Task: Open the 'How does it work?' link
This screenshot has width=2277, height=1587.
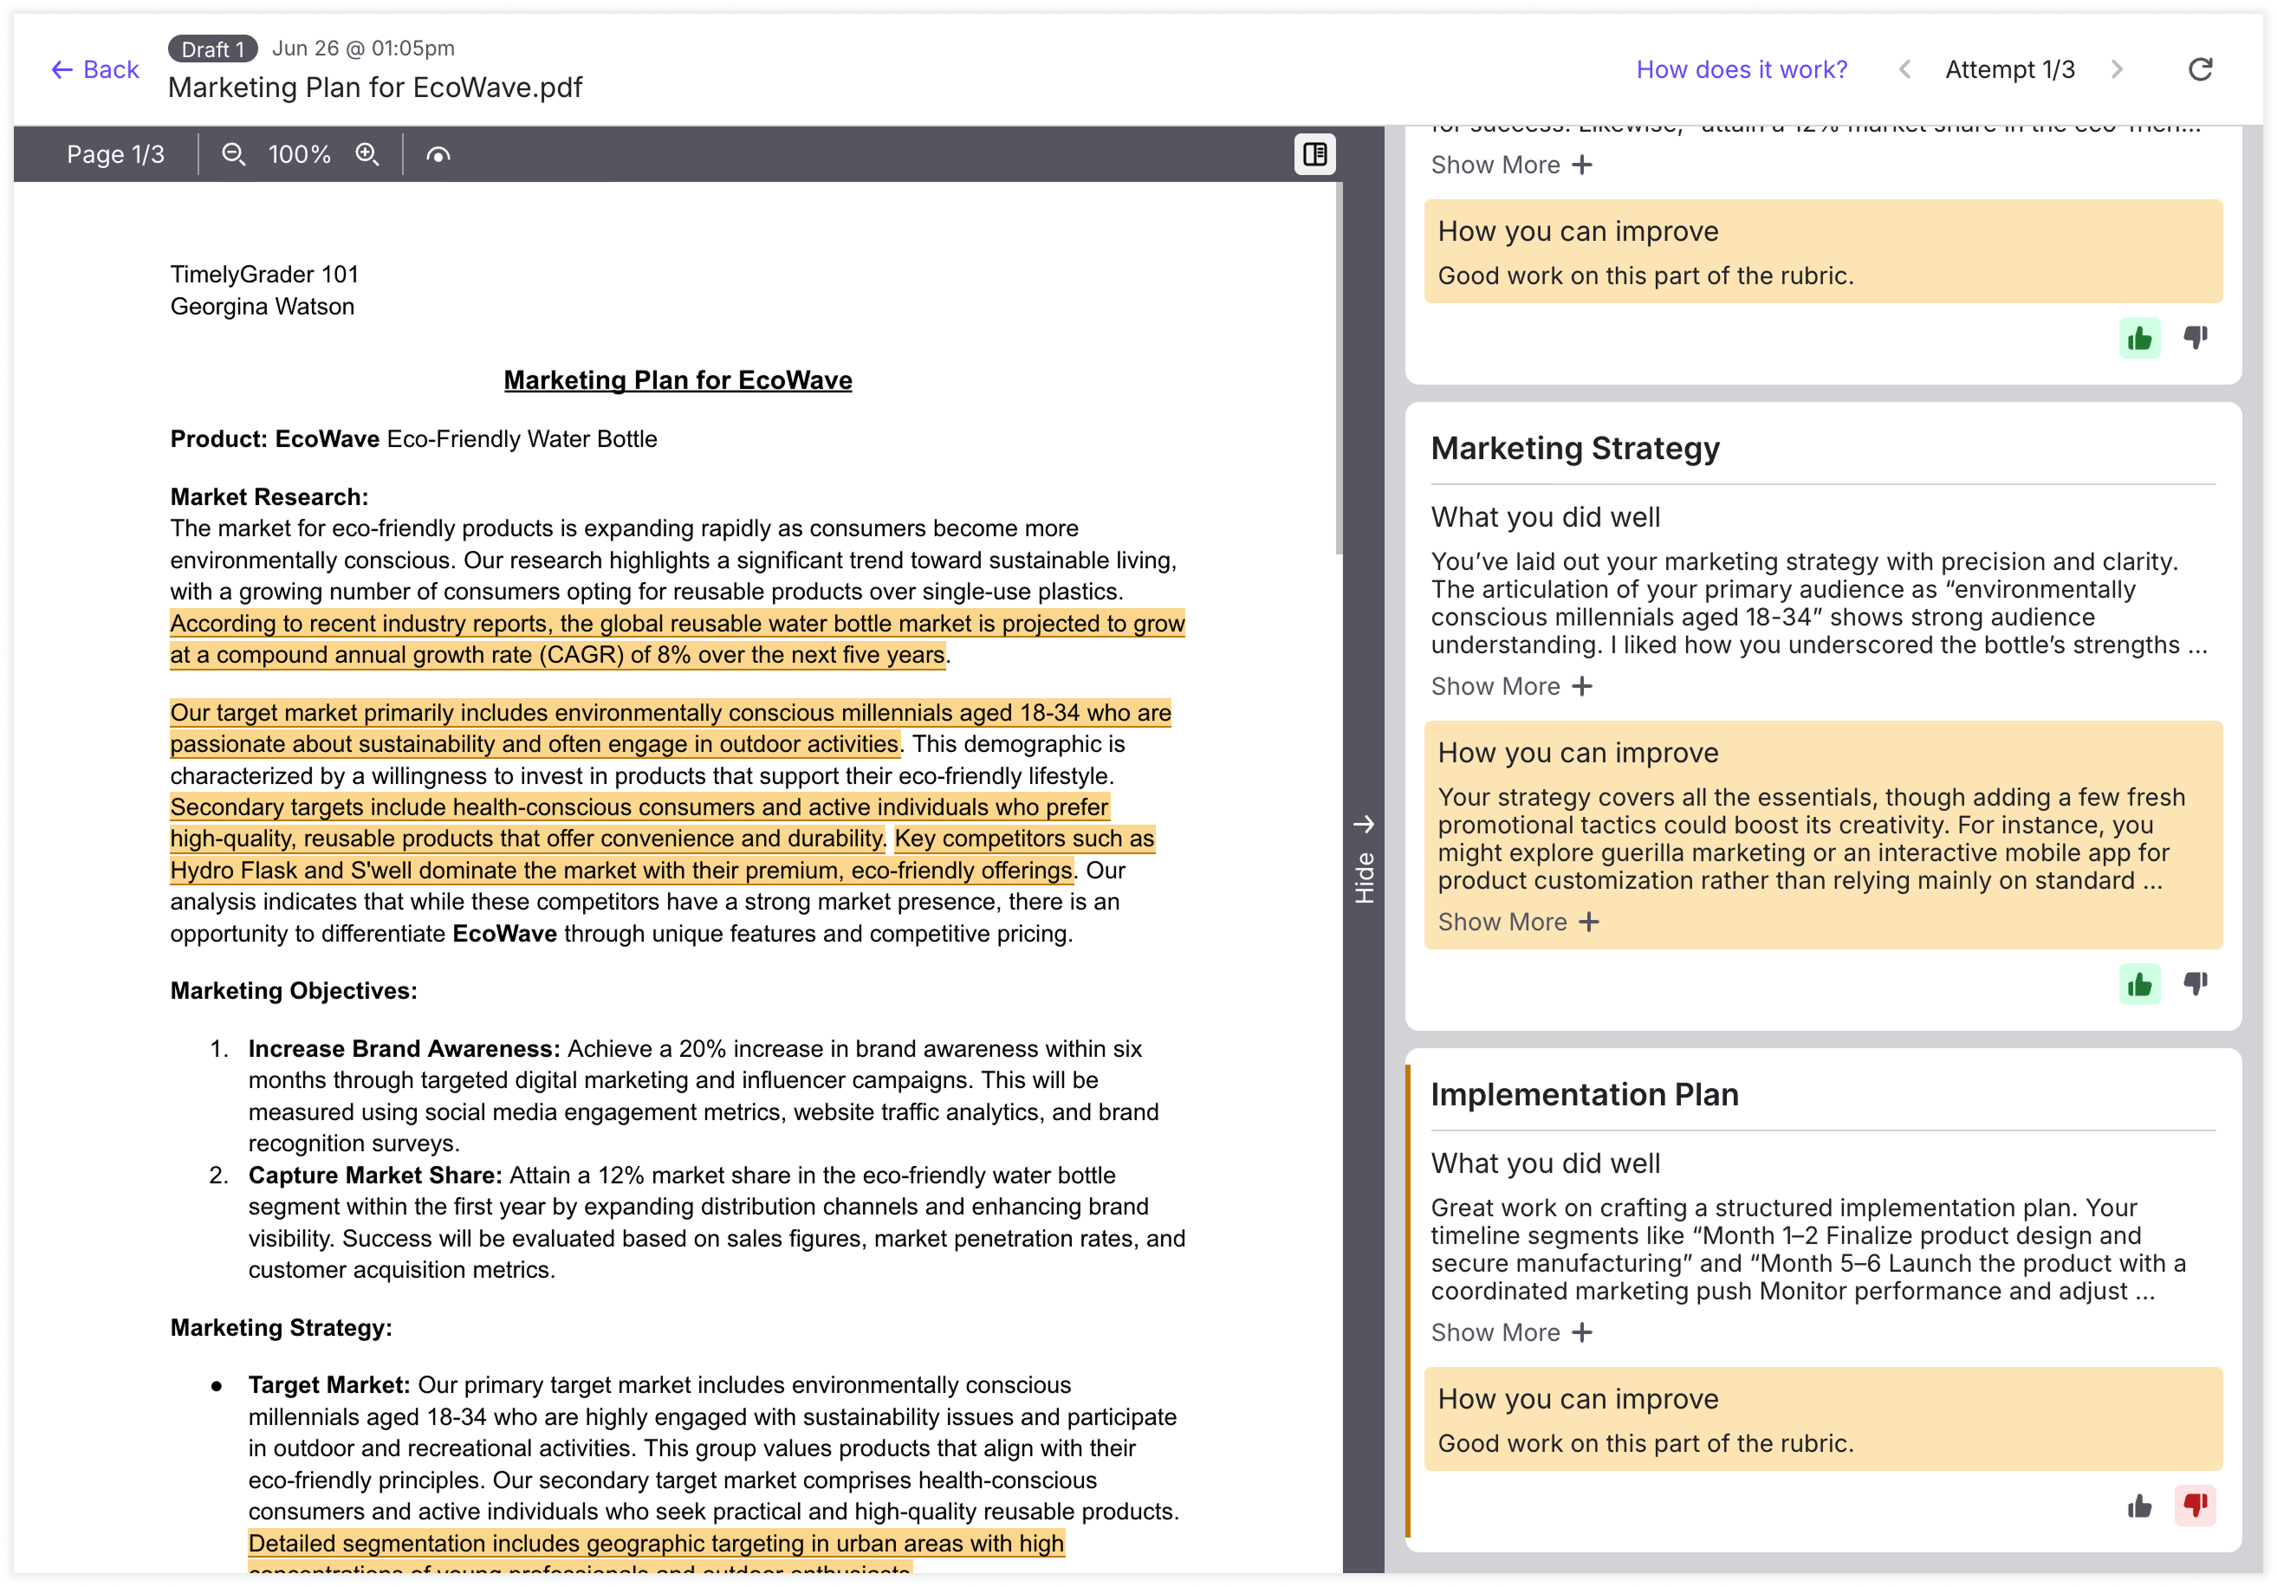Action: 1742,69
